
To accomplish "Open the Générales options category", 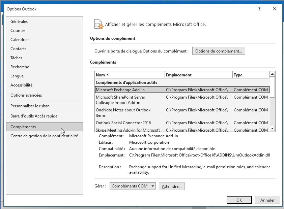I will [x=19, y=22].
